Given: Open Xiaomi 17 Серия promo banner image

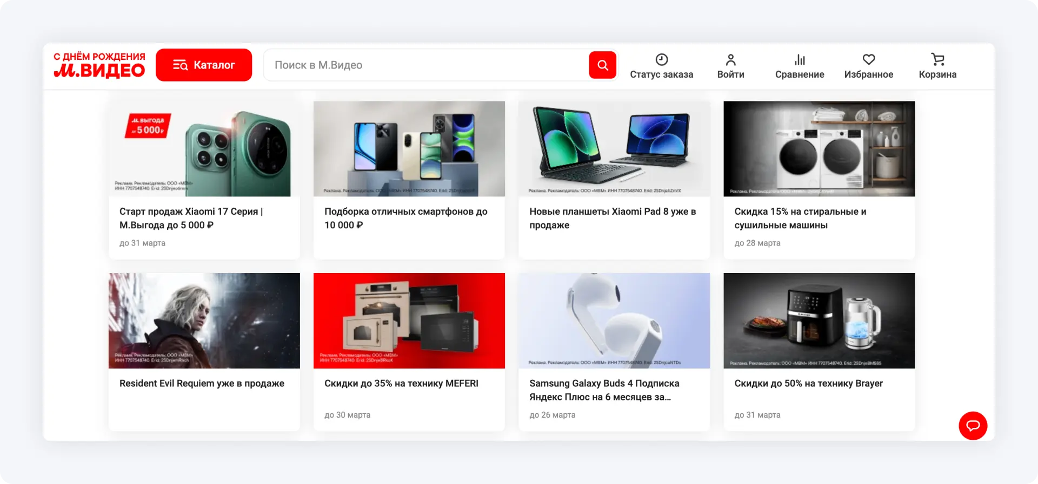Looking at the screenshot, I should [204, 149].
